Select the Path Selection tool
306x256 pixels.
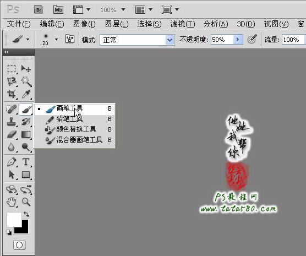[12, 175]
